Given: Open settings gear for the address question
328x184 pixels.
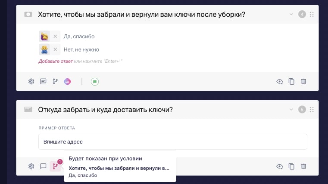Looking at the screenshot, I should point(31,166).
